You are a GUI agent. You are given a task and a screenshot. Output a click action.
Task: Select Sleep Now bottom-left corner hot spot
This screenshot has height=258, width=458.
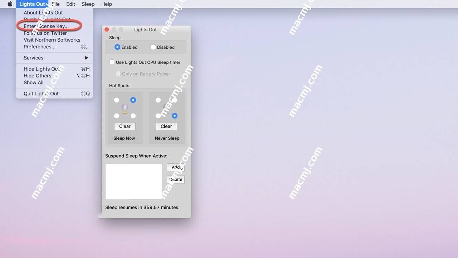click(x=117, y=116)
